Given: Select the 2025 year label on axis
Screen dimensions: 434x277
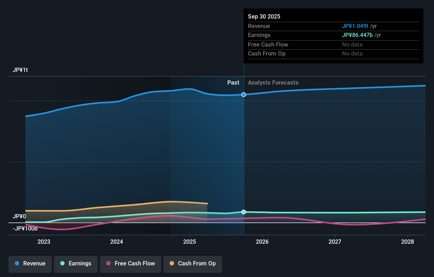Looking at the screenshot, I should pos(189,242).
